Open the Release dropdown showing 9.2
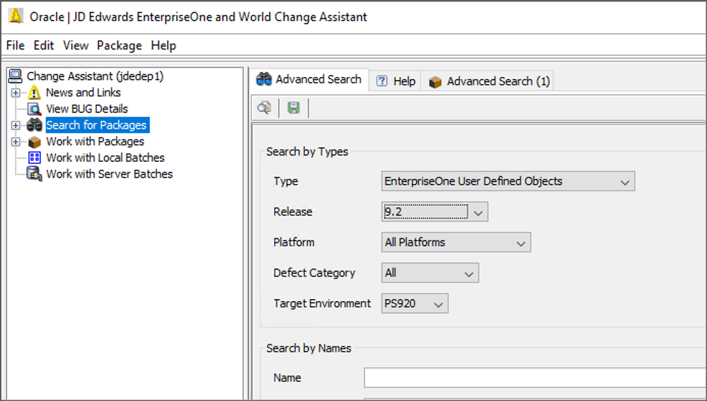Image resolution: width=707 pixels, height=401 pixels. tap(435, 211)
